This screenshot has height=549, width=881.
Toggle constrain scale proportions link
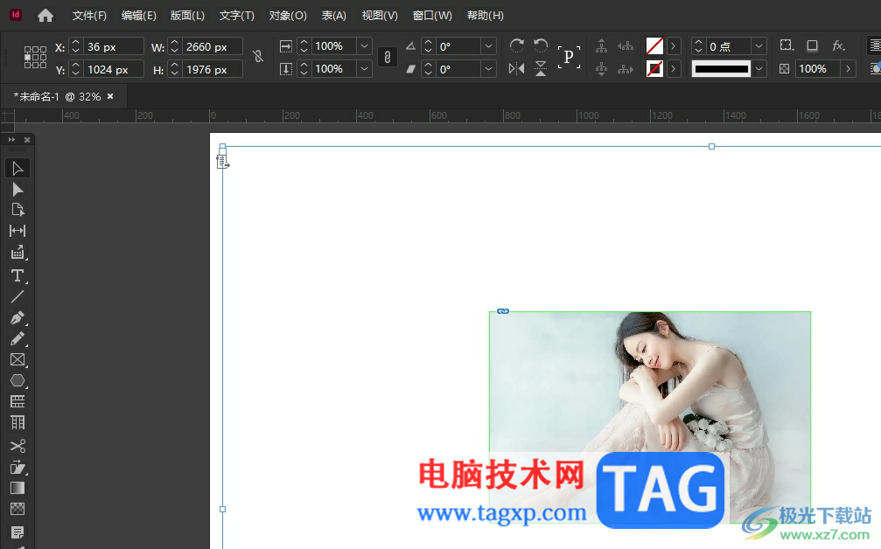tap(388, 57)
